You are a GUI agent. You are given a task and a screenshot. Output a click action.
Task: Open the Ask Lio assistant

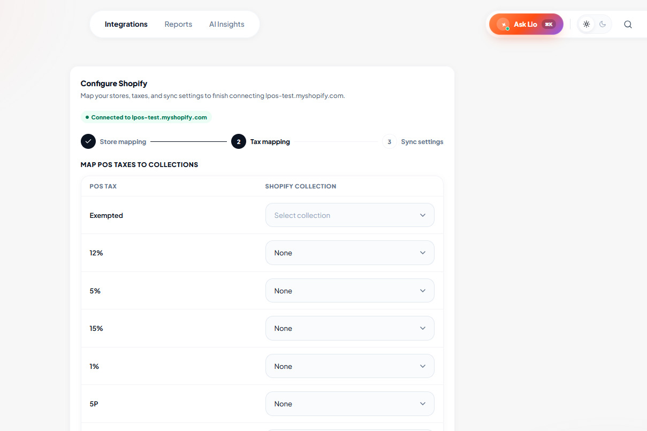(x=526, y=24)
